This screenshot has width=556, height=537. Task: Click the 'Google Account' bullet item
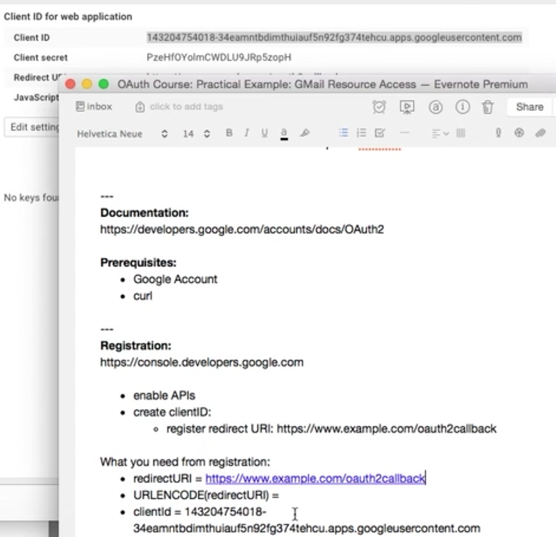pyautogui.click(x=175, y=279)
